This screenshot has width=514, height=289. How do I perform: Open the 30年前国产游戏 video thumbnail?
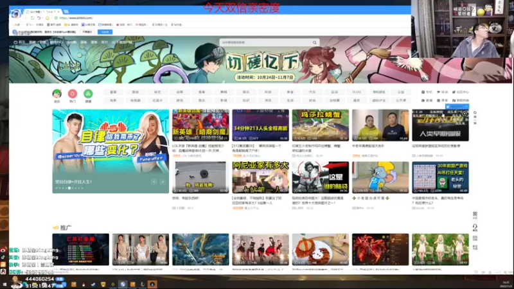[440, 177]
